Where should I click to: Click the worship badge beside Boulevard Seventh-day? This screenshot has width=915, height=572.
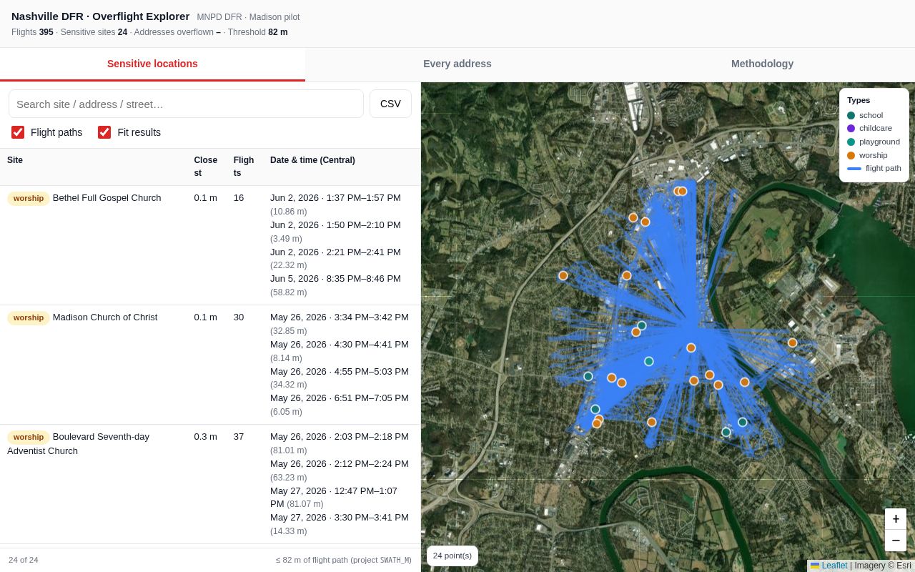click(29, 437)
